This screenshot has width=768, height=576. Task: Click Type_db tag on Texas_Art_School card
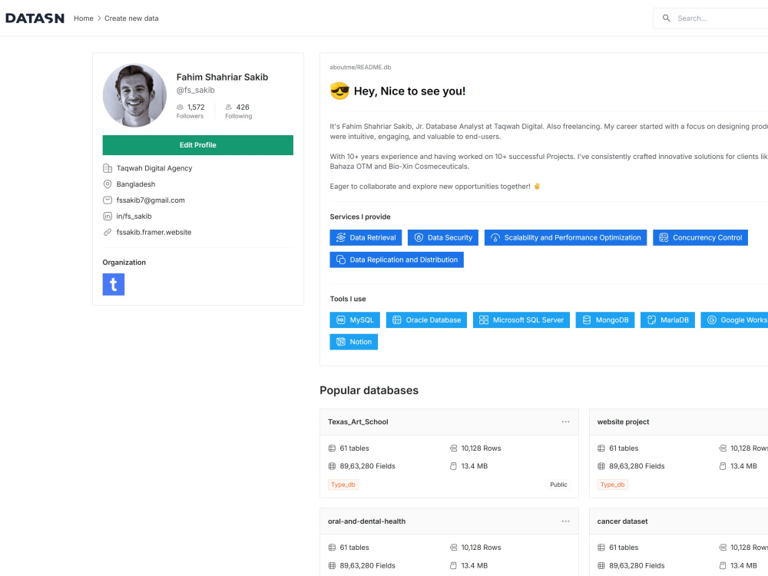343,485
